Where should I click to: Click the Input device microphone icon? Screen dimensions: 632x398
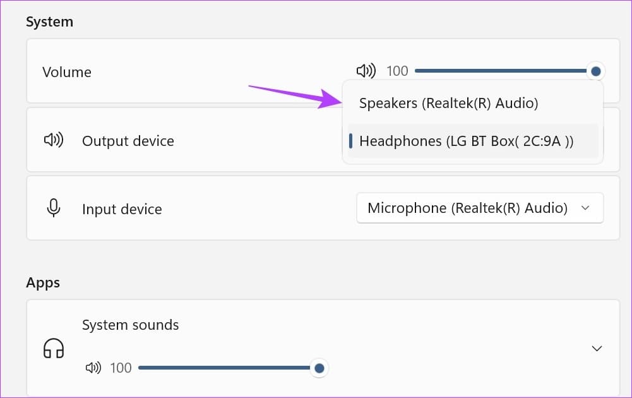(x=54, y=208)
